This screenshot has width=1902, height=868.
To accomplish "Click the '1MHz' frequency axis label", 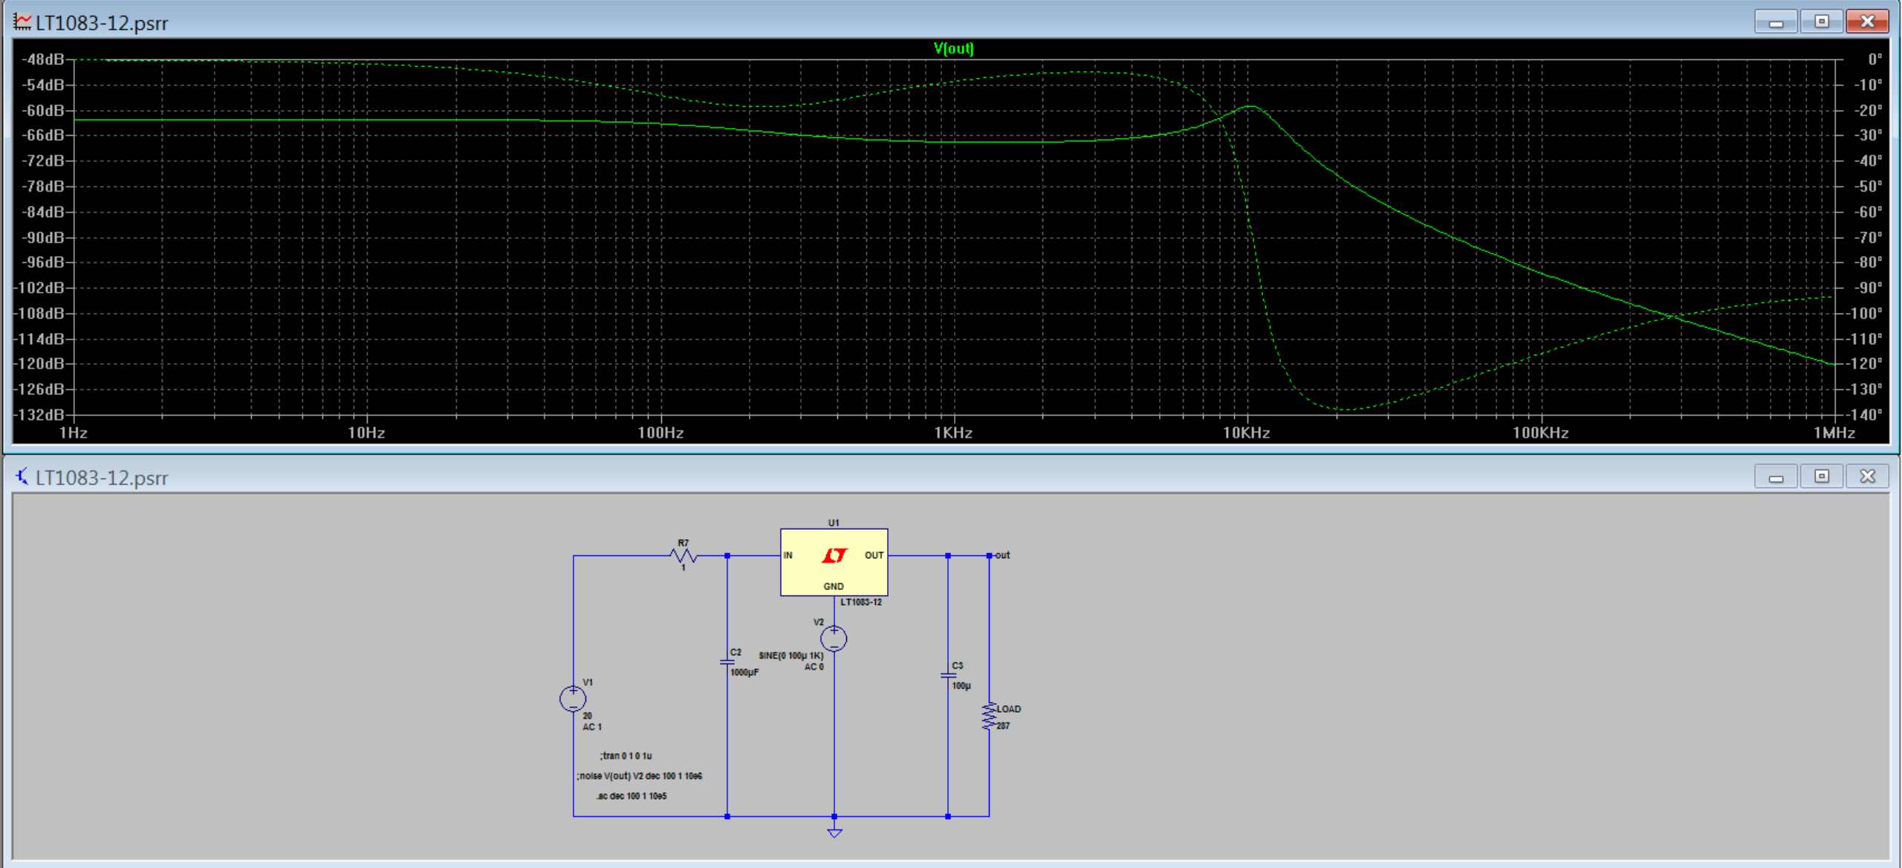I will coord(1834,433).
